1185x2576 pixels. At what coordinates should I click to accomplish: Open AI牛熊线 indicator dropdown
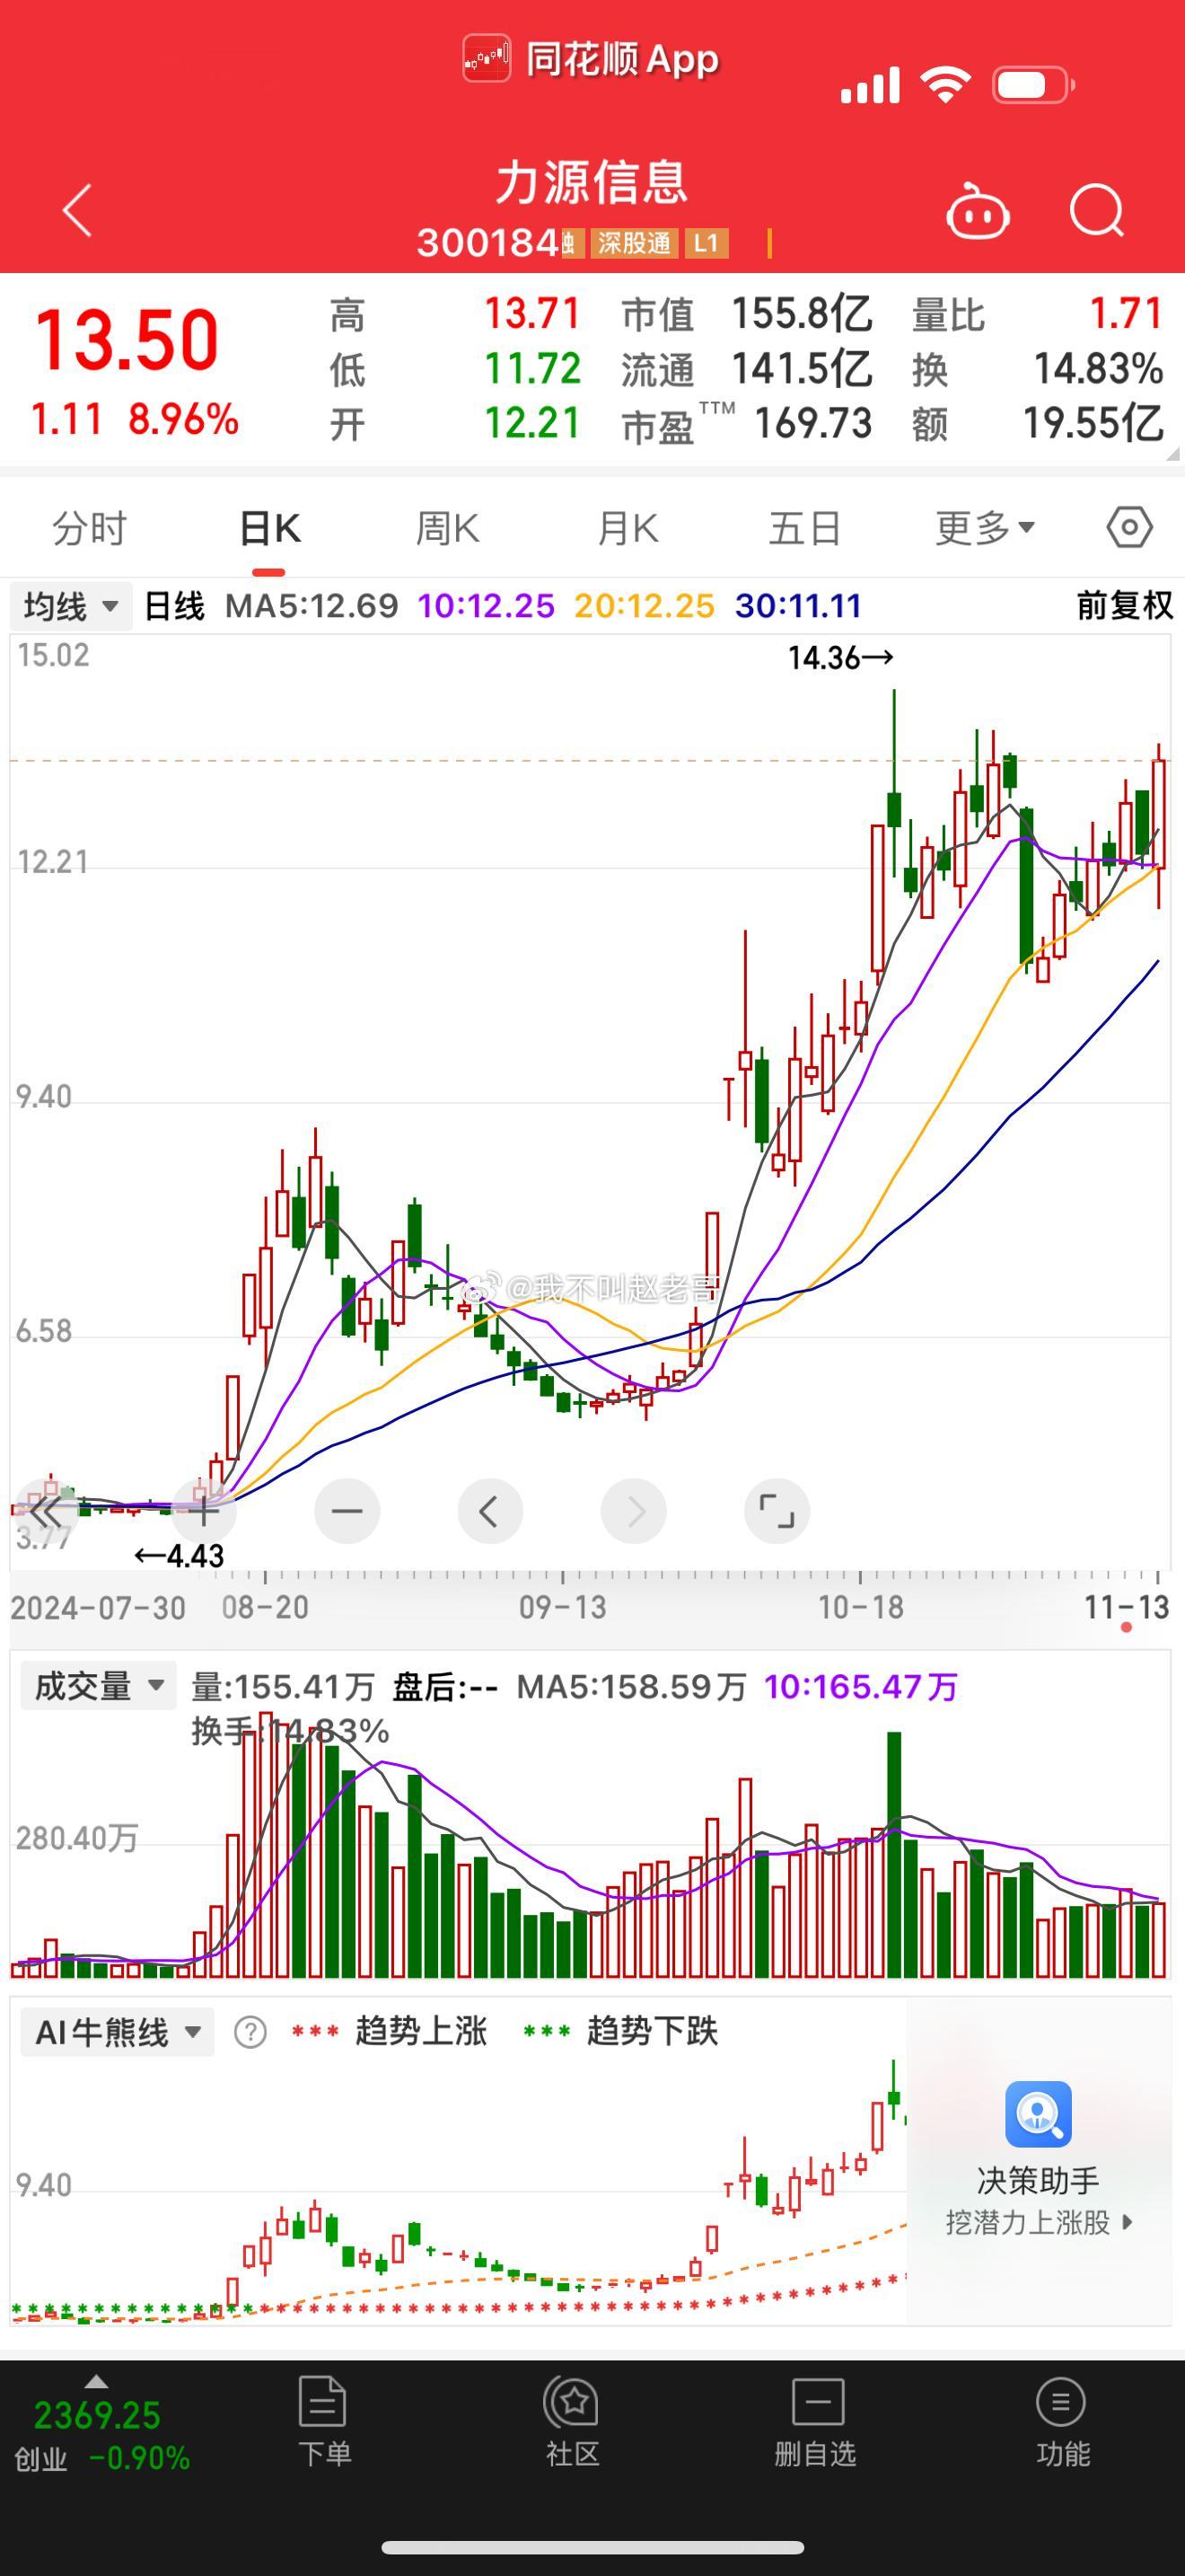point(118,2032)
